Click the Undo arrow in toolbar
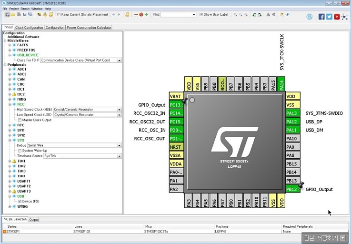This screenshot has height=244, width=351. (113, 15)
